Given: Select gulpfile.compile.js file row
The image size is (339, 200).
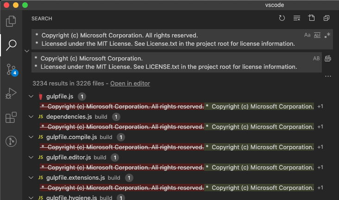Looking at the screenshot, I should [181, 137].
